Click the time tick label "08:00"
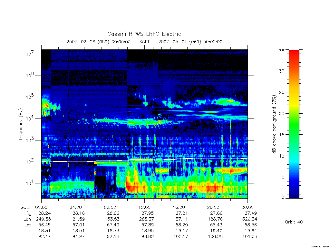330x248 pixels. (110, 207)
